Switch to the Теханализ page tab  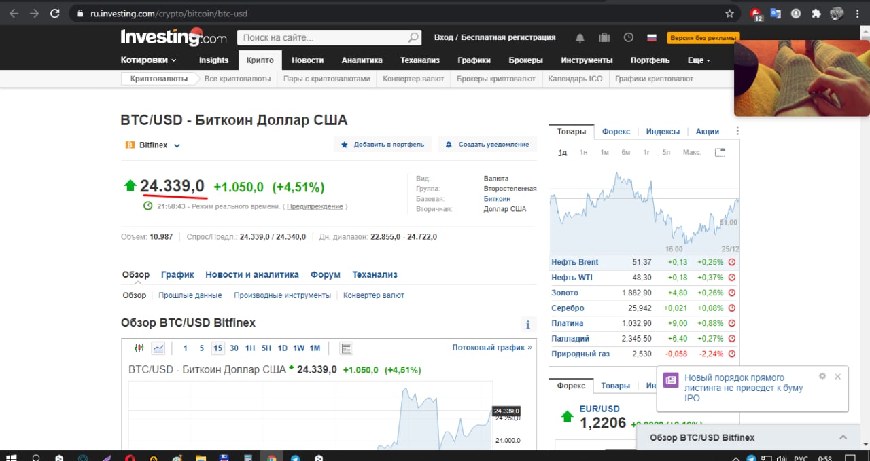coord(375,274)
